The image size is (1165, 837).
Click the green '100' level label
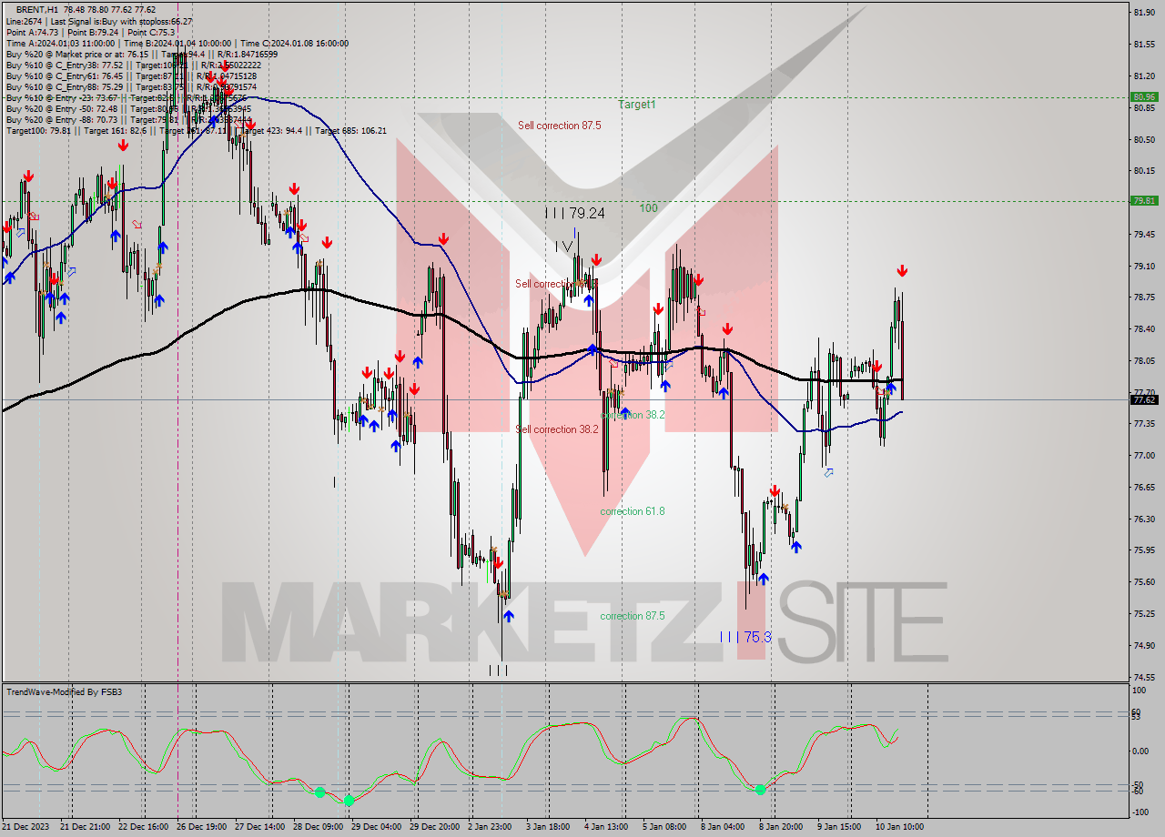coord(648,208)
